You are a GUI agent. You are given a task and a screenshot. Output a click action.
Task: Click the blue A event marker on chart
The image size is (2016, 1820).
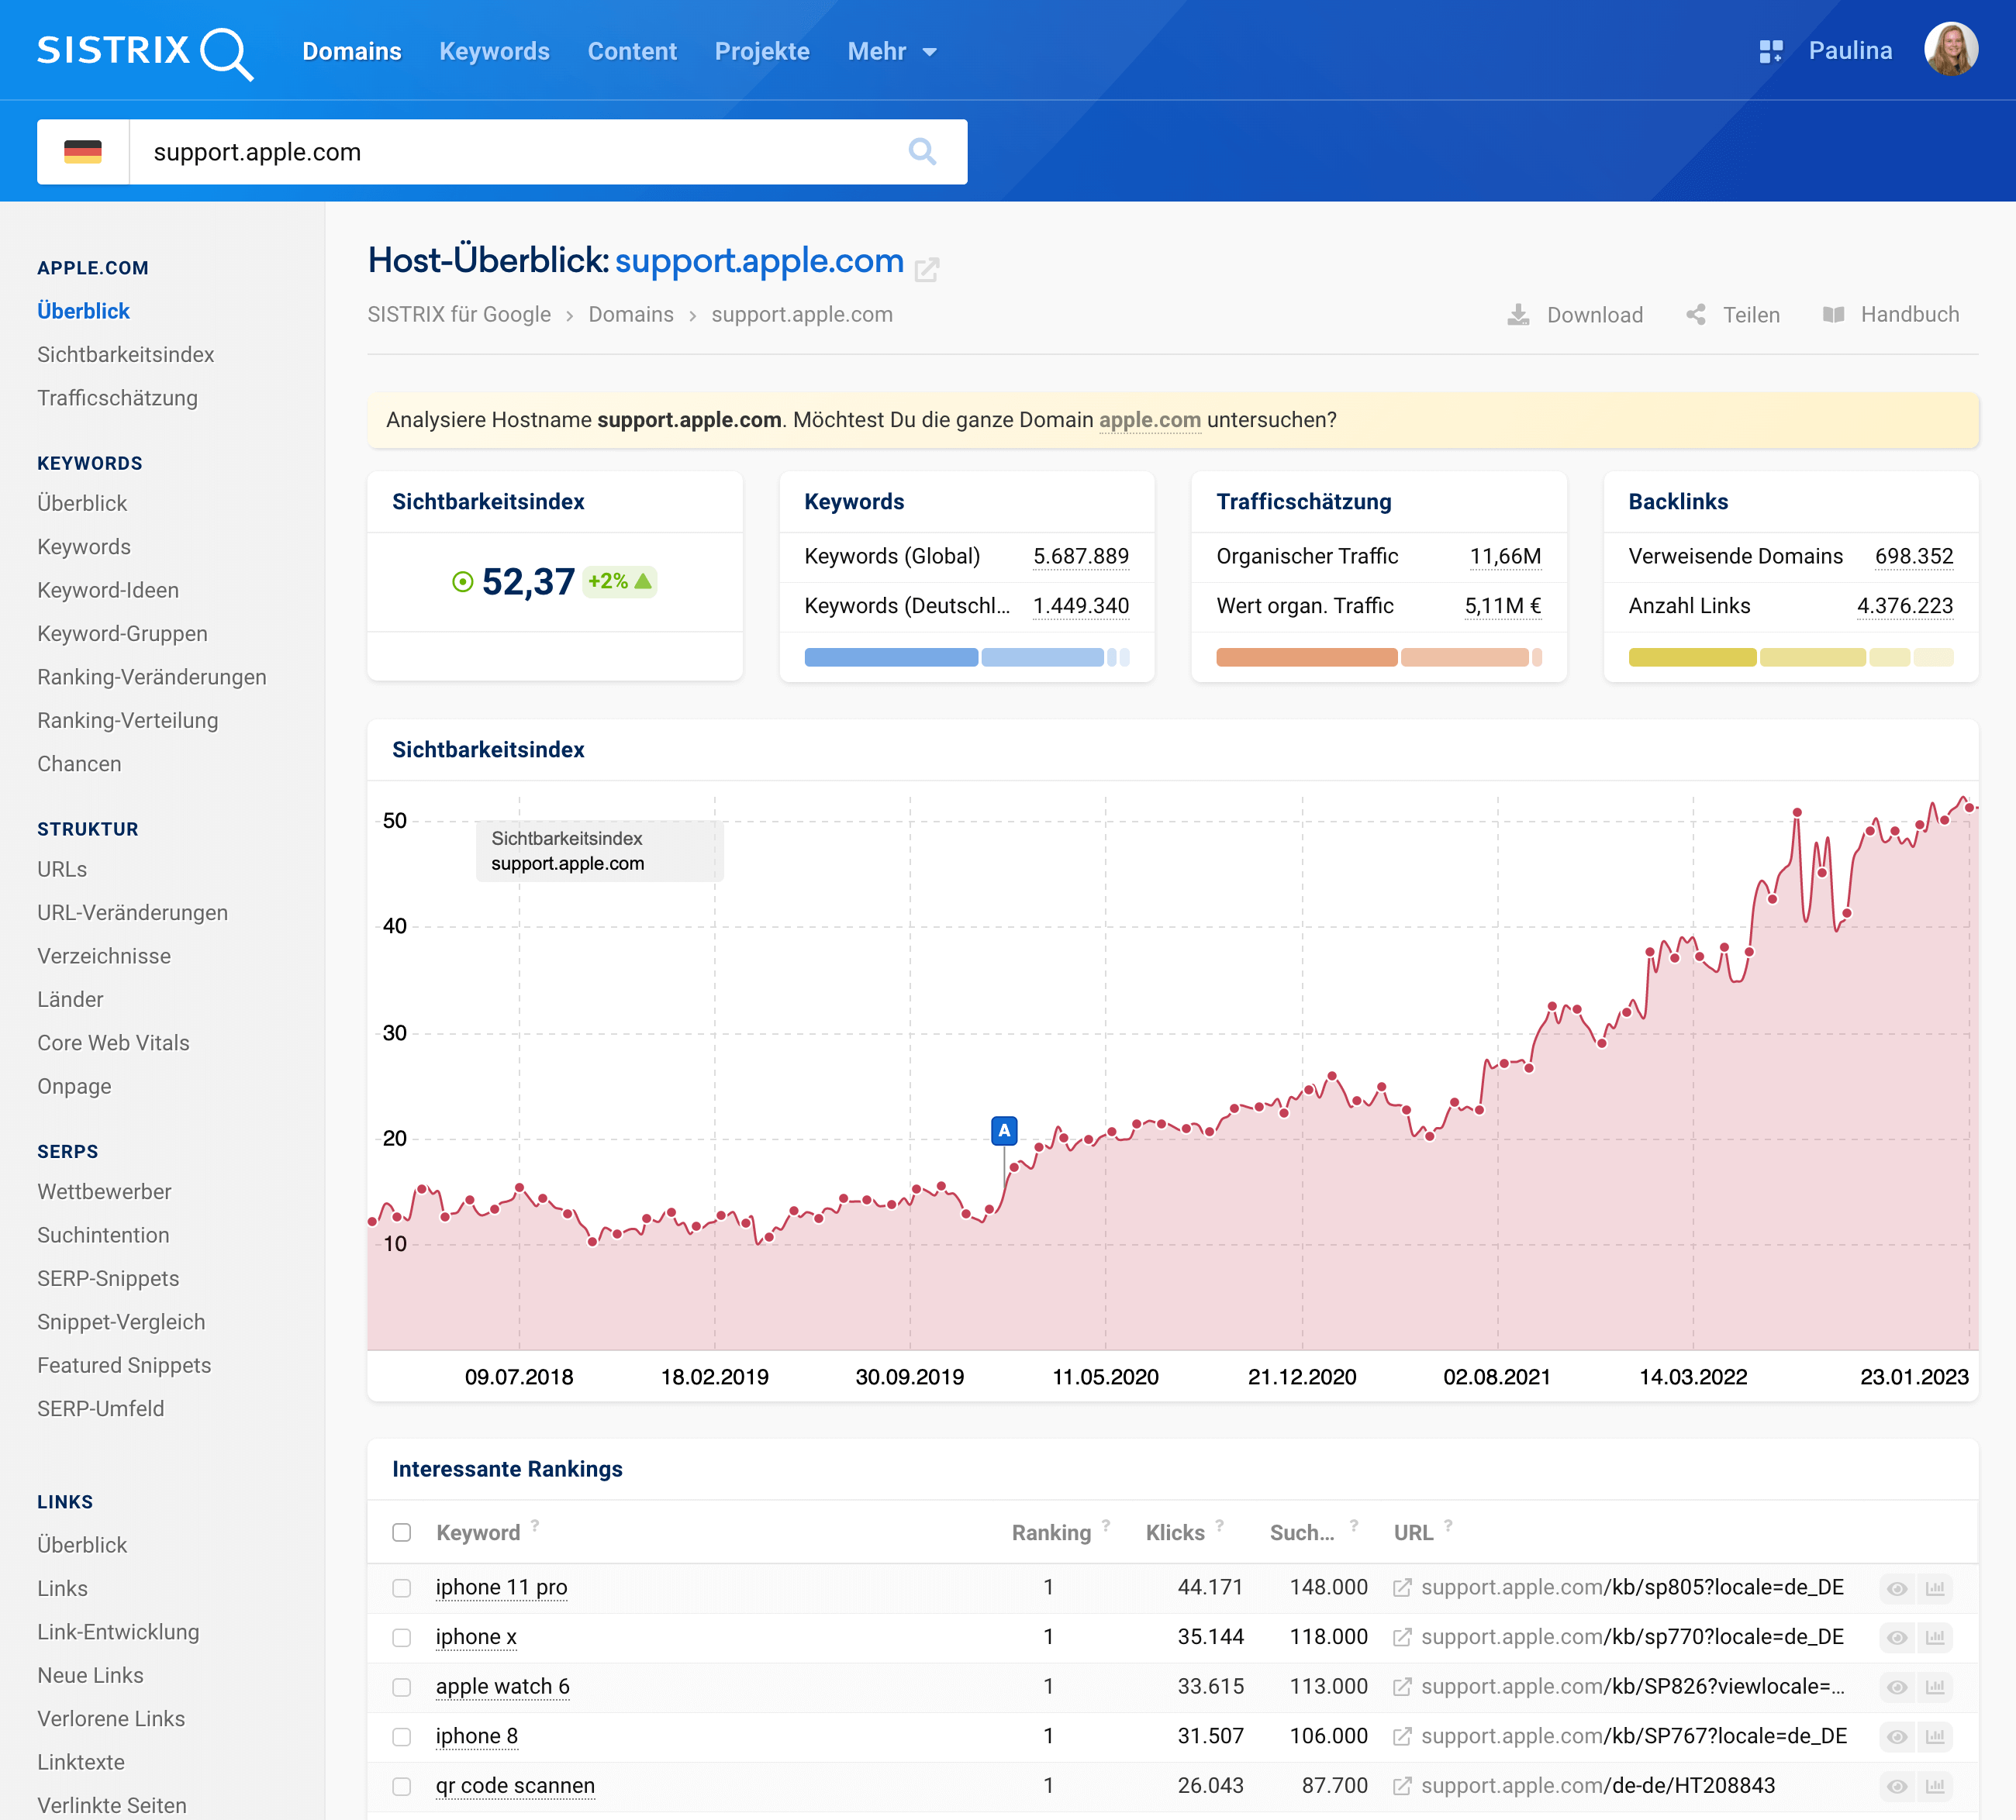[1003, 1130]
